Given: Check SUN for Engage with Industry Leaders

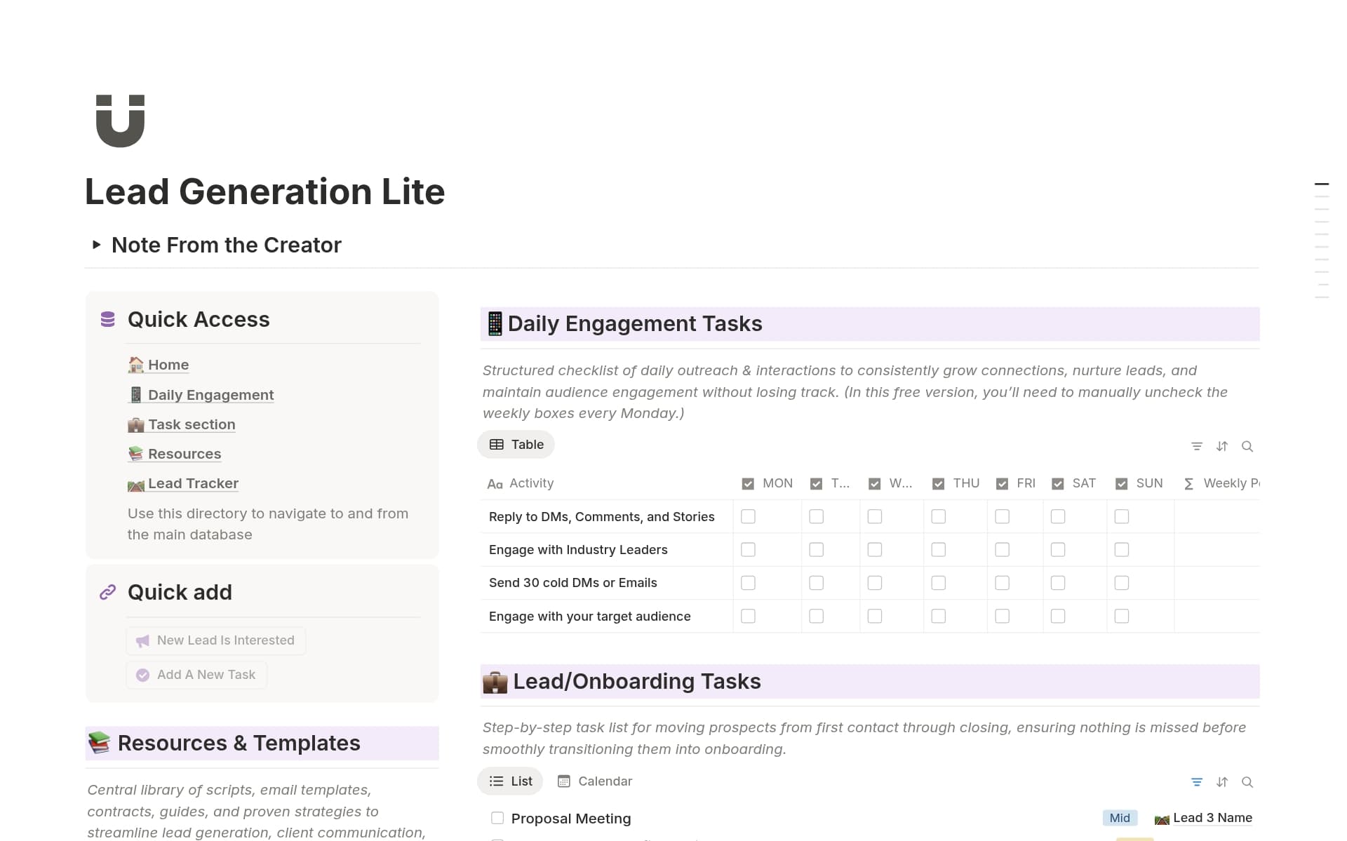Looking at the screenshot, I should 1121,549.
